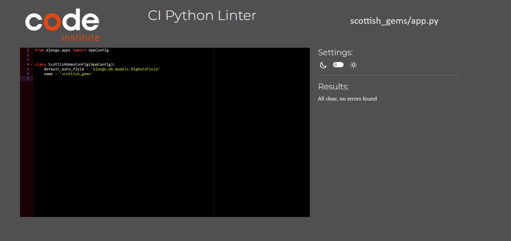
Task: Click the name = 'scottish_gems' code line
Action: [68, 74]
